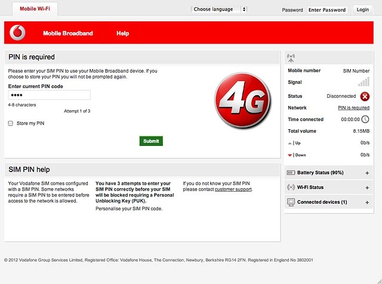
Task: Tick the Store my PIN checkbox
Action: tap(11, 123)
